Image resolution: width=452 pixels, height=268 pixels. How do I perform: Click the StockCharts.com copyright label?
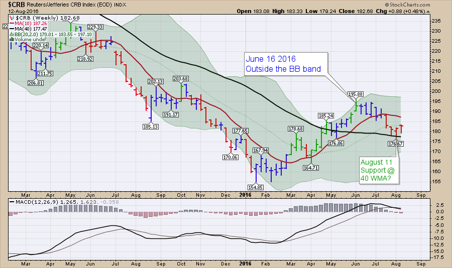click(x=408, y=5)
